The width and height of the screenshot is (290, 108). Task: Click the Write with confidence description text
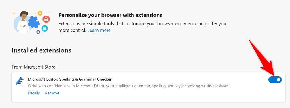pos(129,86)
